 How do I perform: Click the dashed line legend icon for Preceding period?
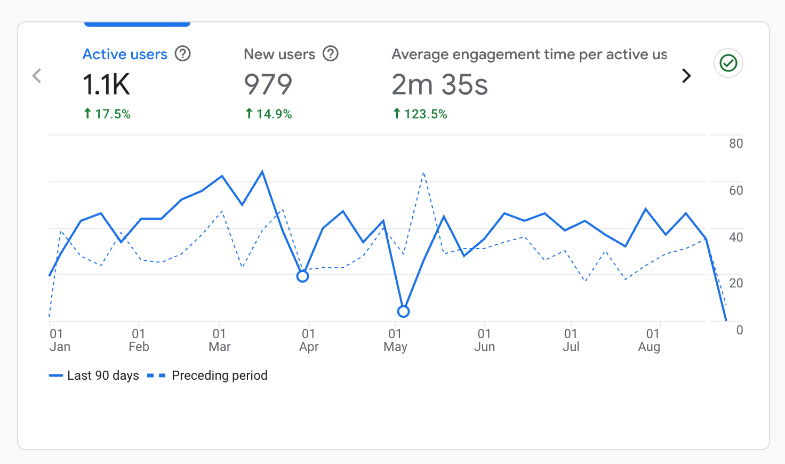[156, 376]
